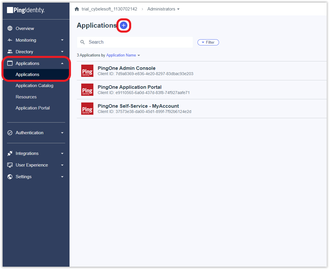Select the Applications submenu item
This screenshot has width=329, height=269.
coord(36,75)
